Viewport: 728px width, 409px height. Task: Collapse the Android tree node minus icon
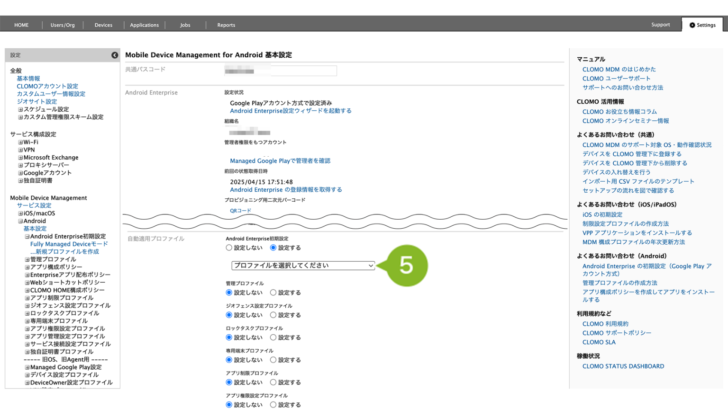coord(20,221)
